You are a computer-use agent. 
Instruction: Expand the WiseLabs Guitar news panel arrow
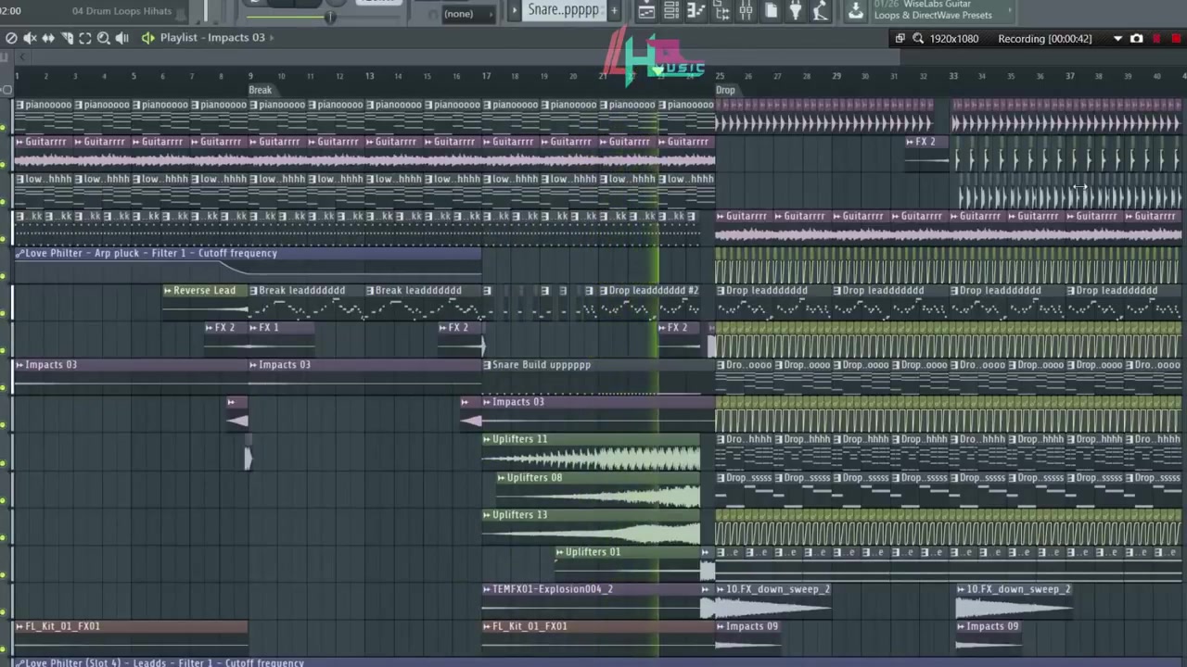pos(1010,11)
